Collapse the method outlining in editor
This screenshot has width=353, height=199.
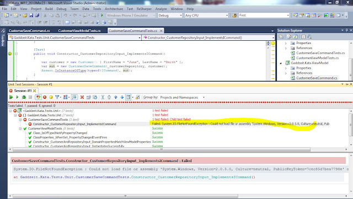coord(16,54)
